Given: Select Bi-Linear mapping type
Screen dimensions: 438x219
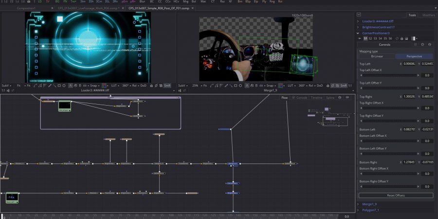Looking at the screenshot, I should tap(376, 56).
